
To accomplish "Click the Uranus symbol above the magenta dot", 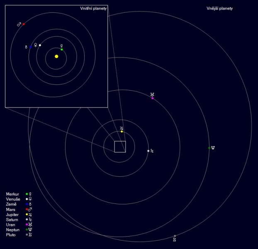I will click(x=152, y=94).
